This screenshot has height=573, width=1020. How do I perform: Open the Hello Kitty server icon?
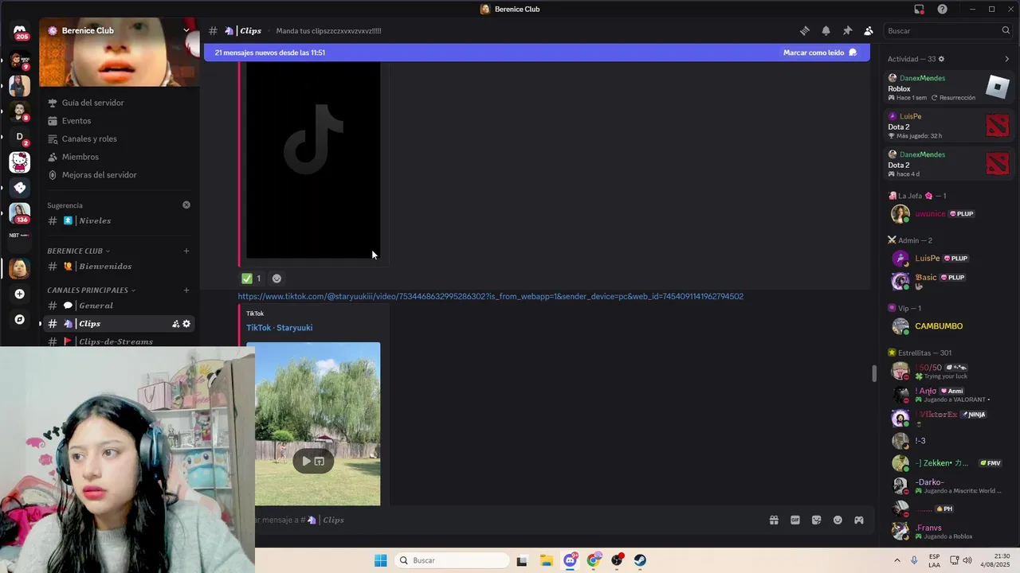(x=20, y=162)
